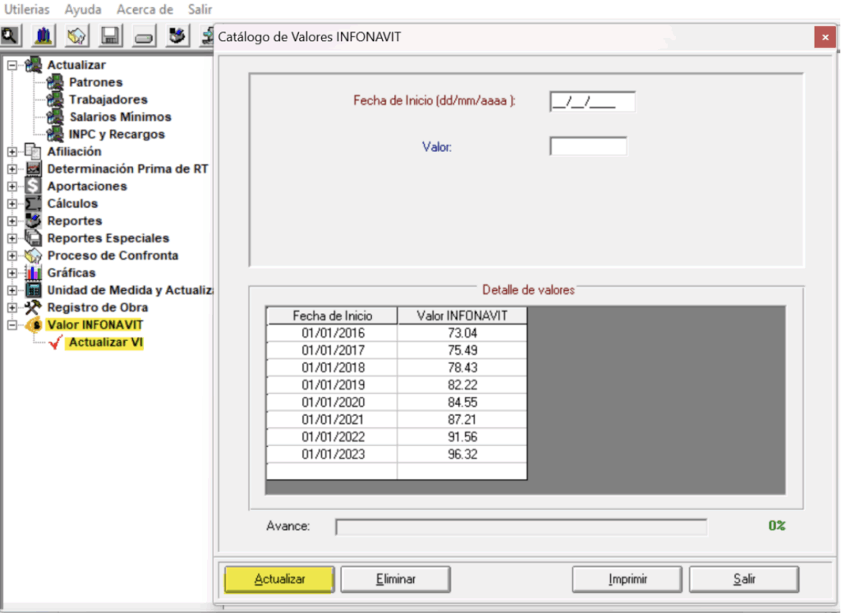This screenshot has width=841, height=613.
Task: Click the INPC y Recargos icon
Action: [x=55, y=134]
